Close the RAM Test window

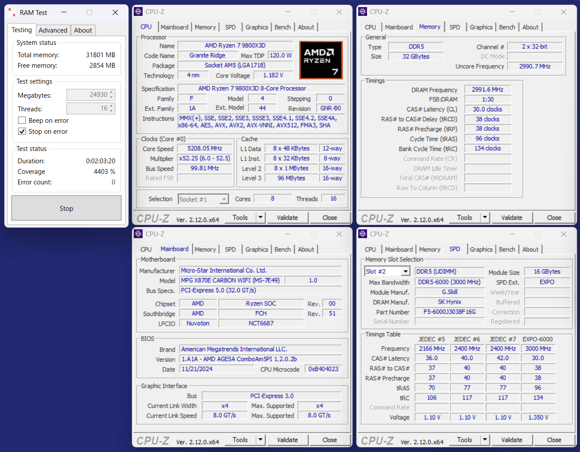pos(115,12)
